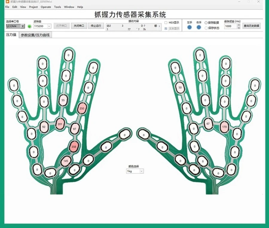Open the Operate menu
Image resolution: width=269 pixels, height=228 pixels.
pos(46,7)
